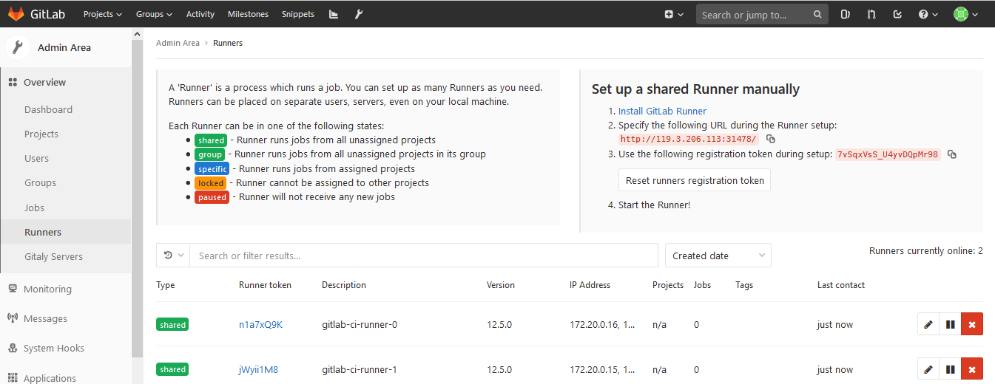
Task: Open recent searches history dropdown
Action: (173, 256)
